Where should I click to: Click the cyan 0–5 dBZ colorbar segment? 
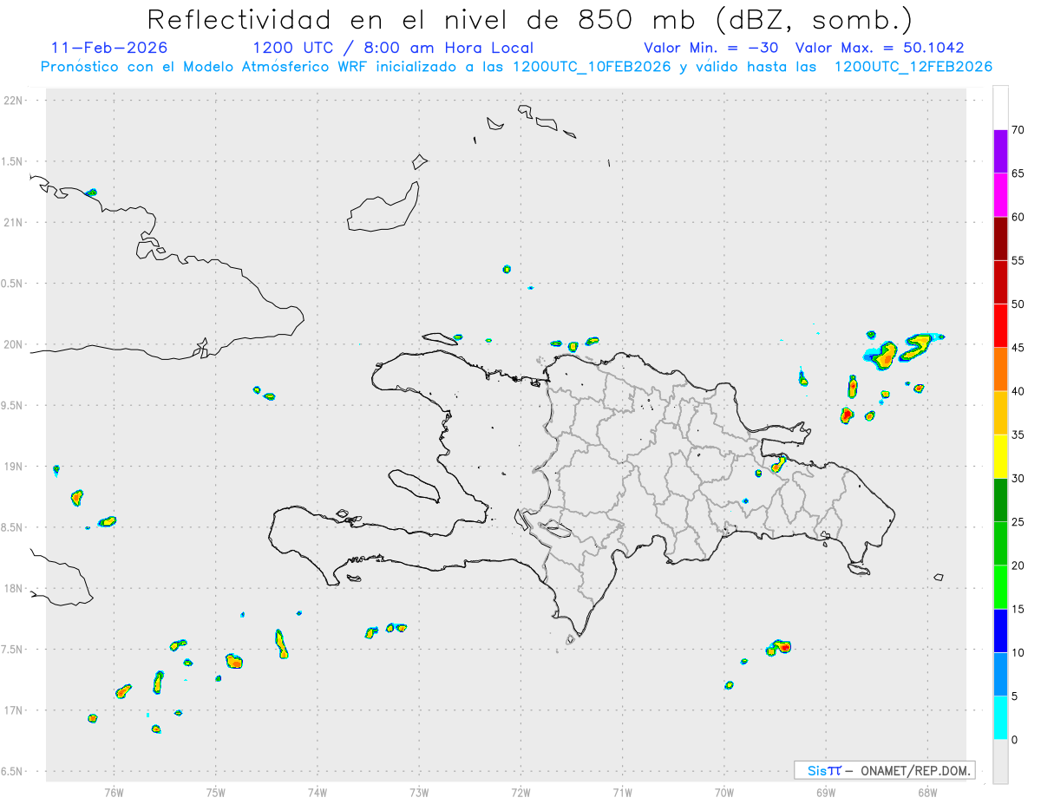[1000, 718]
